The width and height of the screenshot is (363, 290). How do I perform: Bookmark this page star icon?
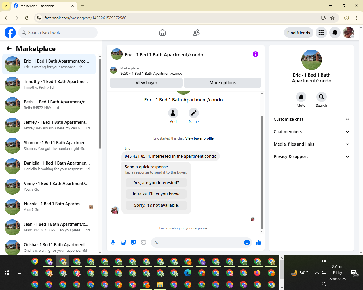coord(332,18)
